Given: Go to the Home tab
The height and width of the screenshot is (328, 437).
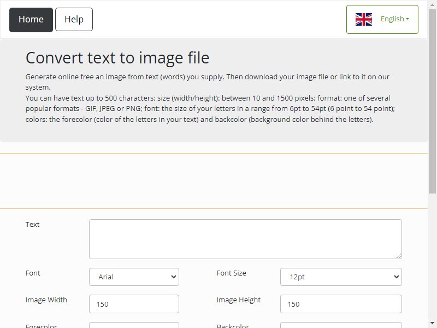Looking at the screenshot, I should click(x=31, y=20).
